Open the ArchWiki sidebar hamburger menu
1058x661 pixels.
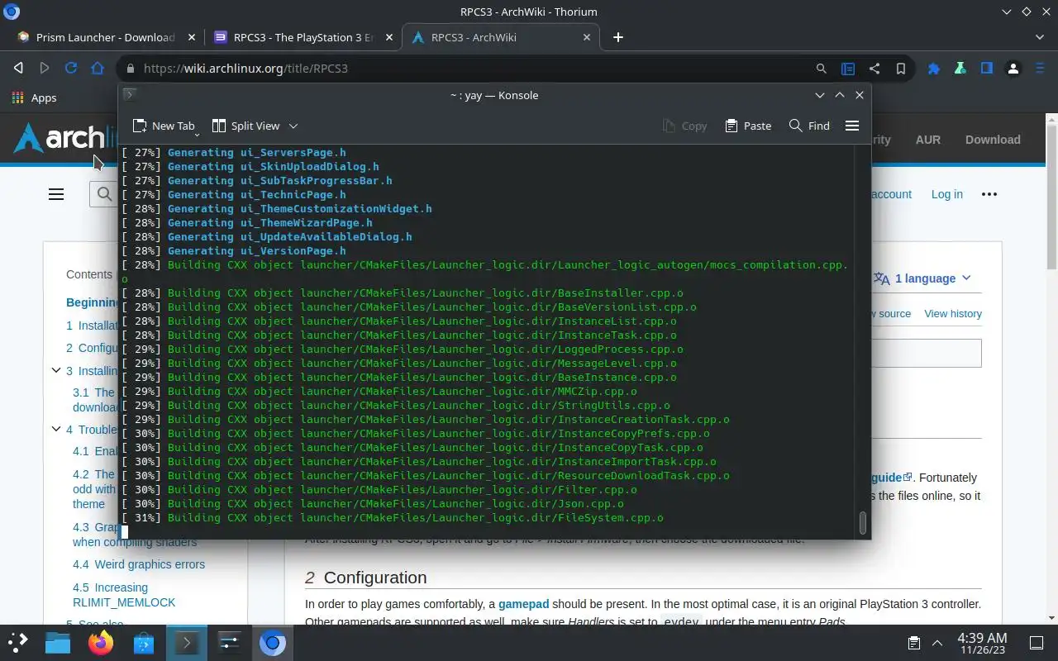click(56, 194)
